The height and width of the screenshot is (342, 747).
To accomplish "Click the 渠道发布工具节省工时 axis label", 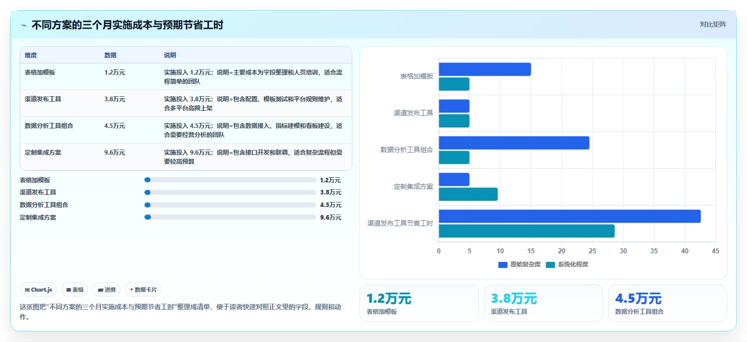I will coord(400,223).
